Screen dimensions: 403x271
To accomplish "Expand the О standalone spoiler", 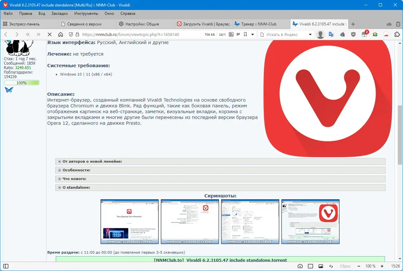I will (221, 187).
